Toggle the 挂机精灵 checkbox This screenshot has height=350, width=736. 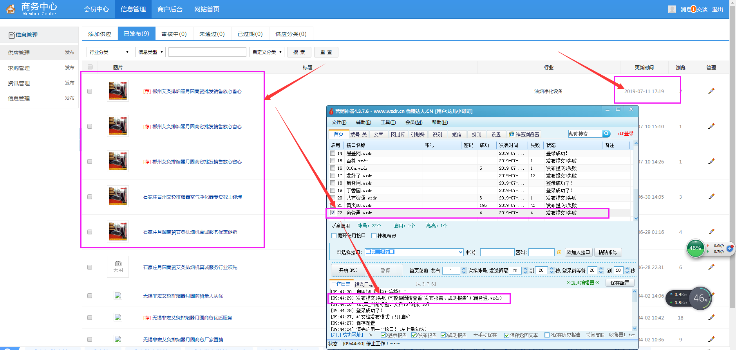(374, 235)
